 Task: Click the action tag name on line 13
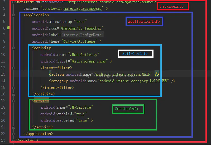tap(57, 74)
